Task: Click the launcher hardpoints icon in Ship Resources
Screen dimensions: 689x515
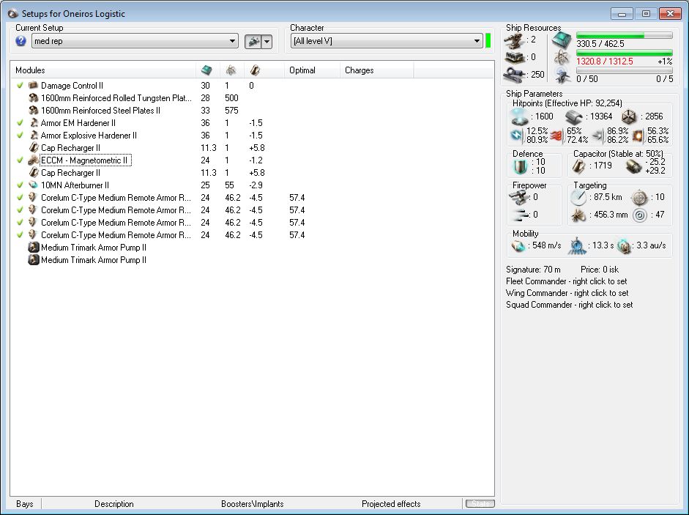Action: [514, 58]
